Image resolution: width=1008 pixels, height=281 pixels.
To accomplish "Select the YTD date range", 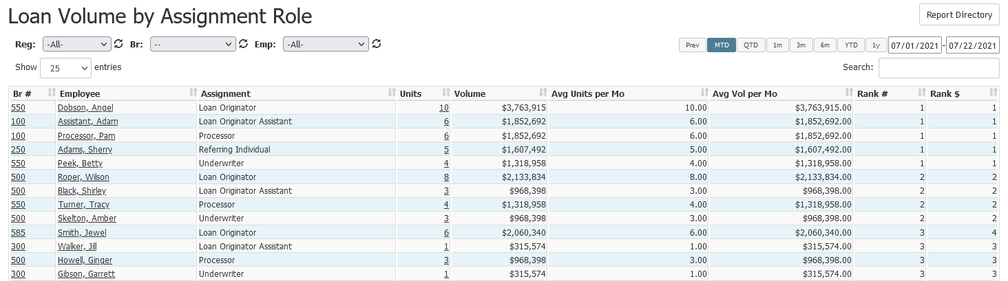I will [x=851, y=45].
